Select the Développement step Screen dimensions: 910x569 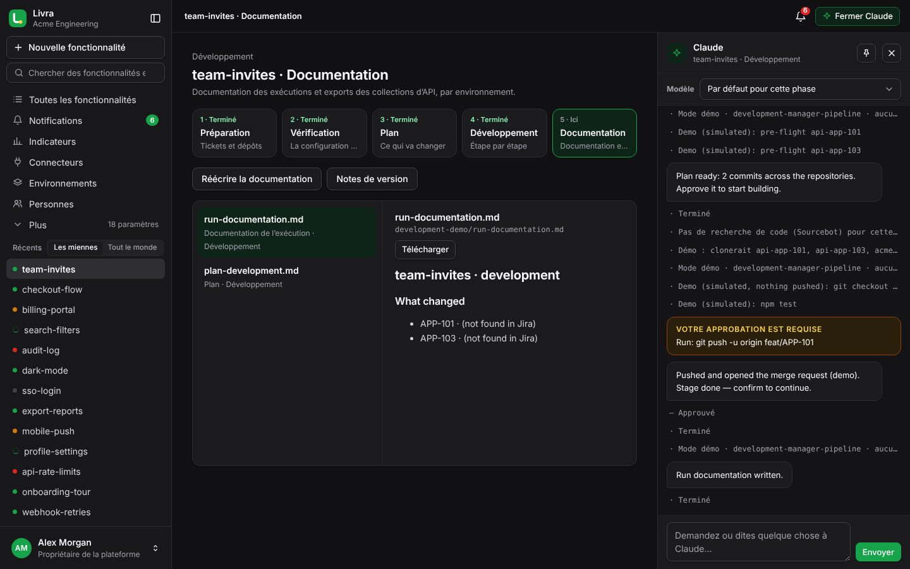504,133
